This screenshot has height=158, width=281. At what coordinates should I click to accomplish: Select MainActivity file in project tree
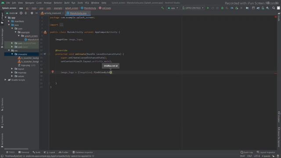pos(32,39)
